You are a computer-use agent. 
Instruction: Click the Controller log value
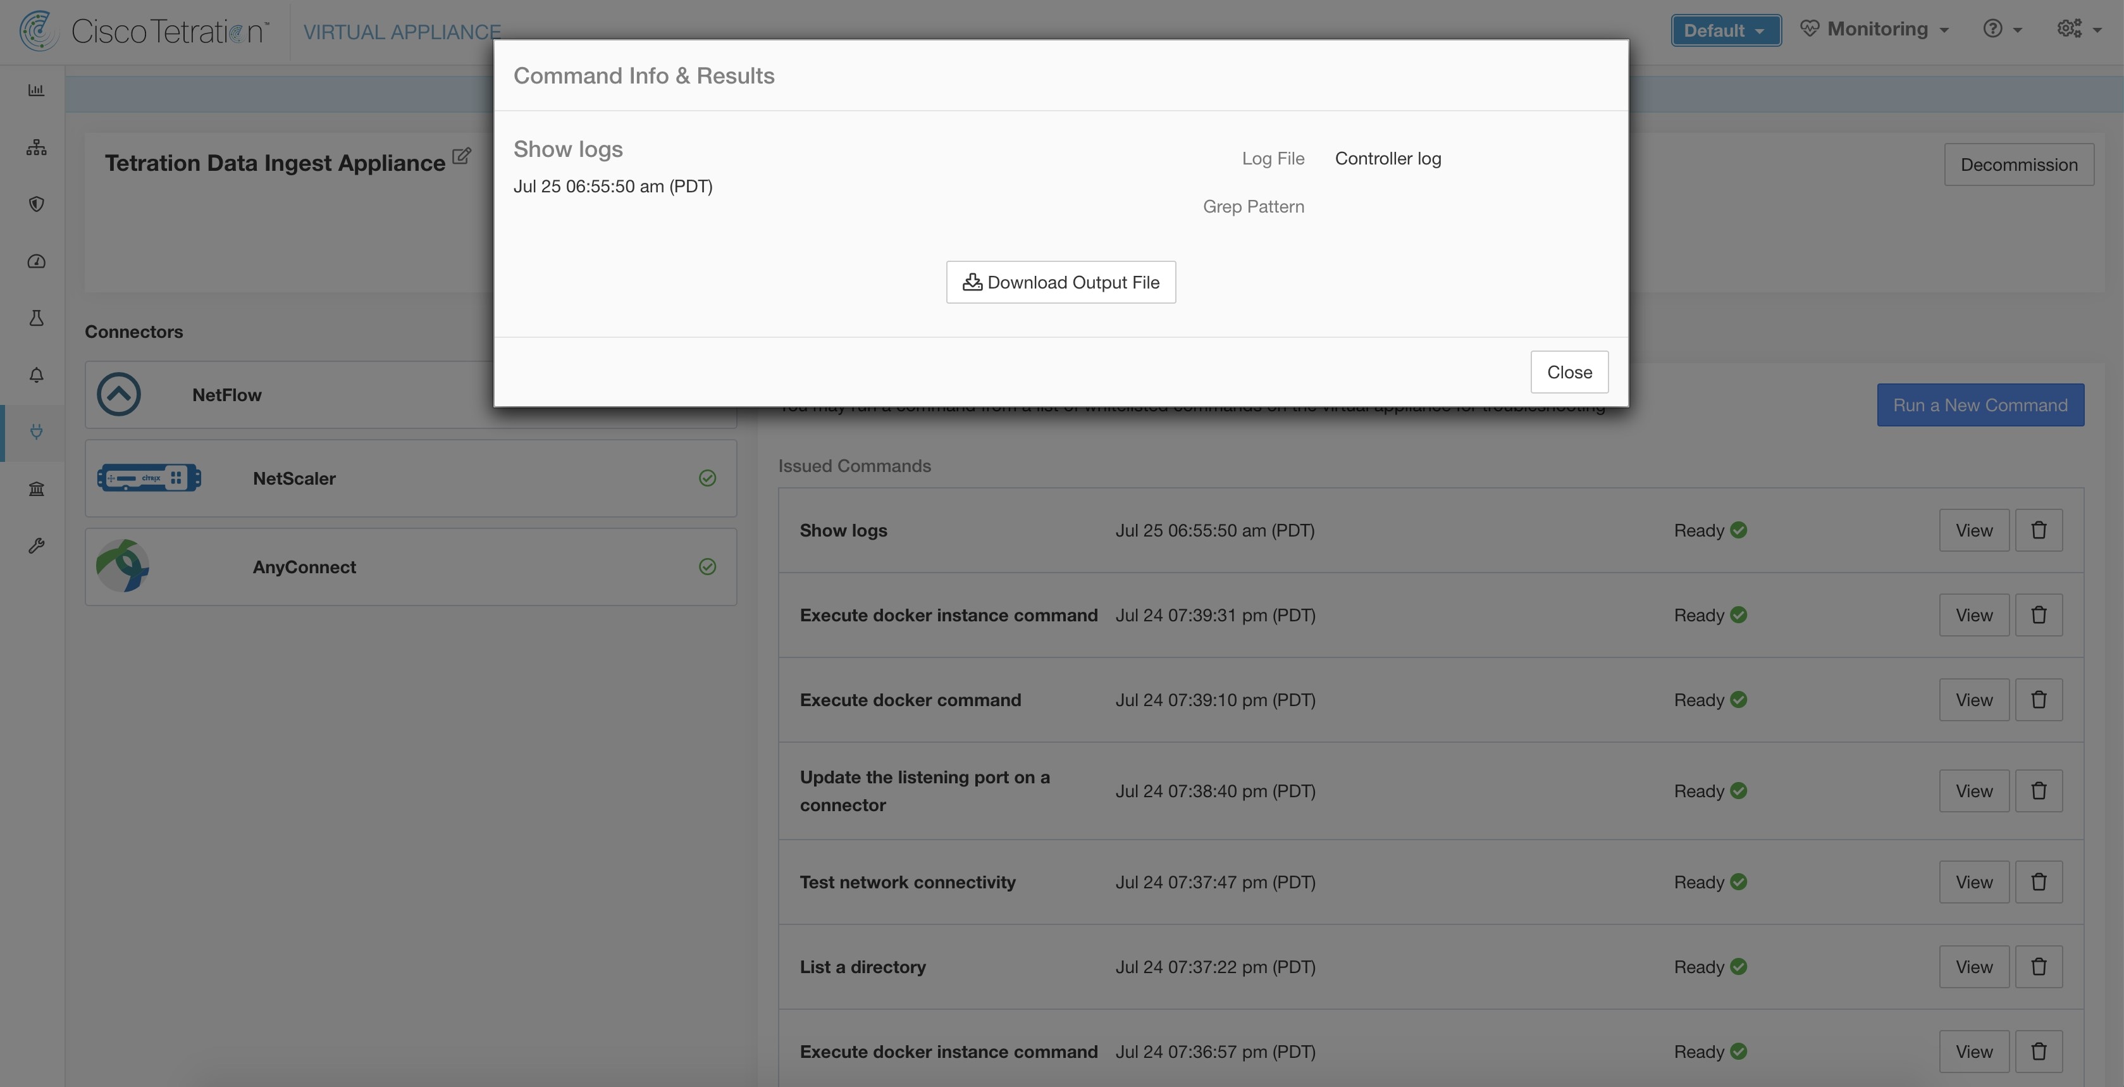coord(1388,158)
